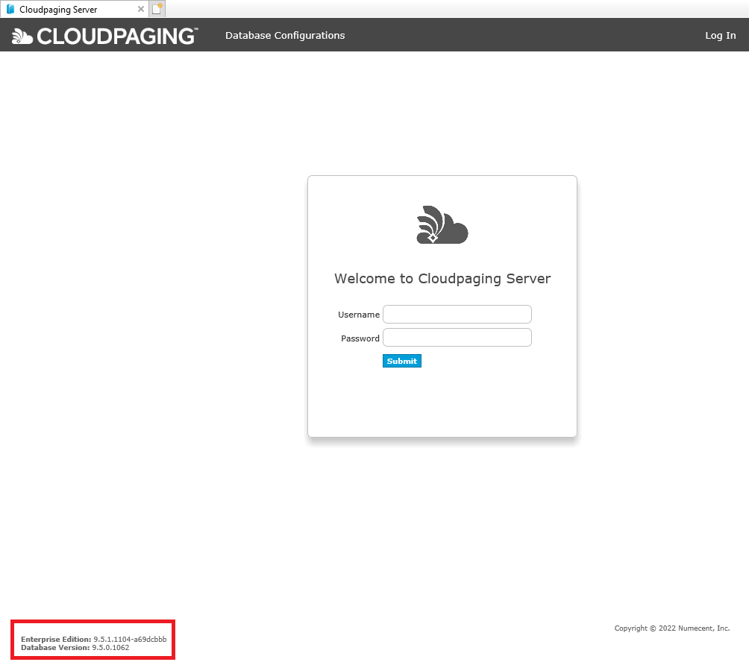Close the Cloudpaging Server browser tab

pyautogui.click(x=140, y=9)
